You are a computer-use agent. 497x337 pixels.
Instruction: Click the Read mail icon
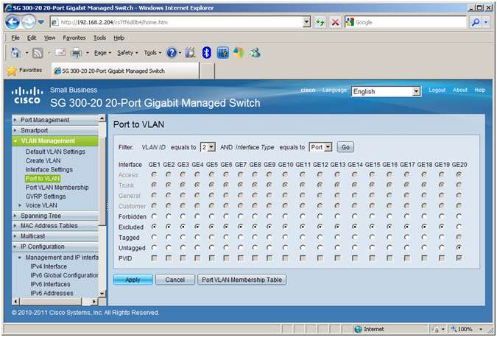pyautogui.click(x=60, y=52)
